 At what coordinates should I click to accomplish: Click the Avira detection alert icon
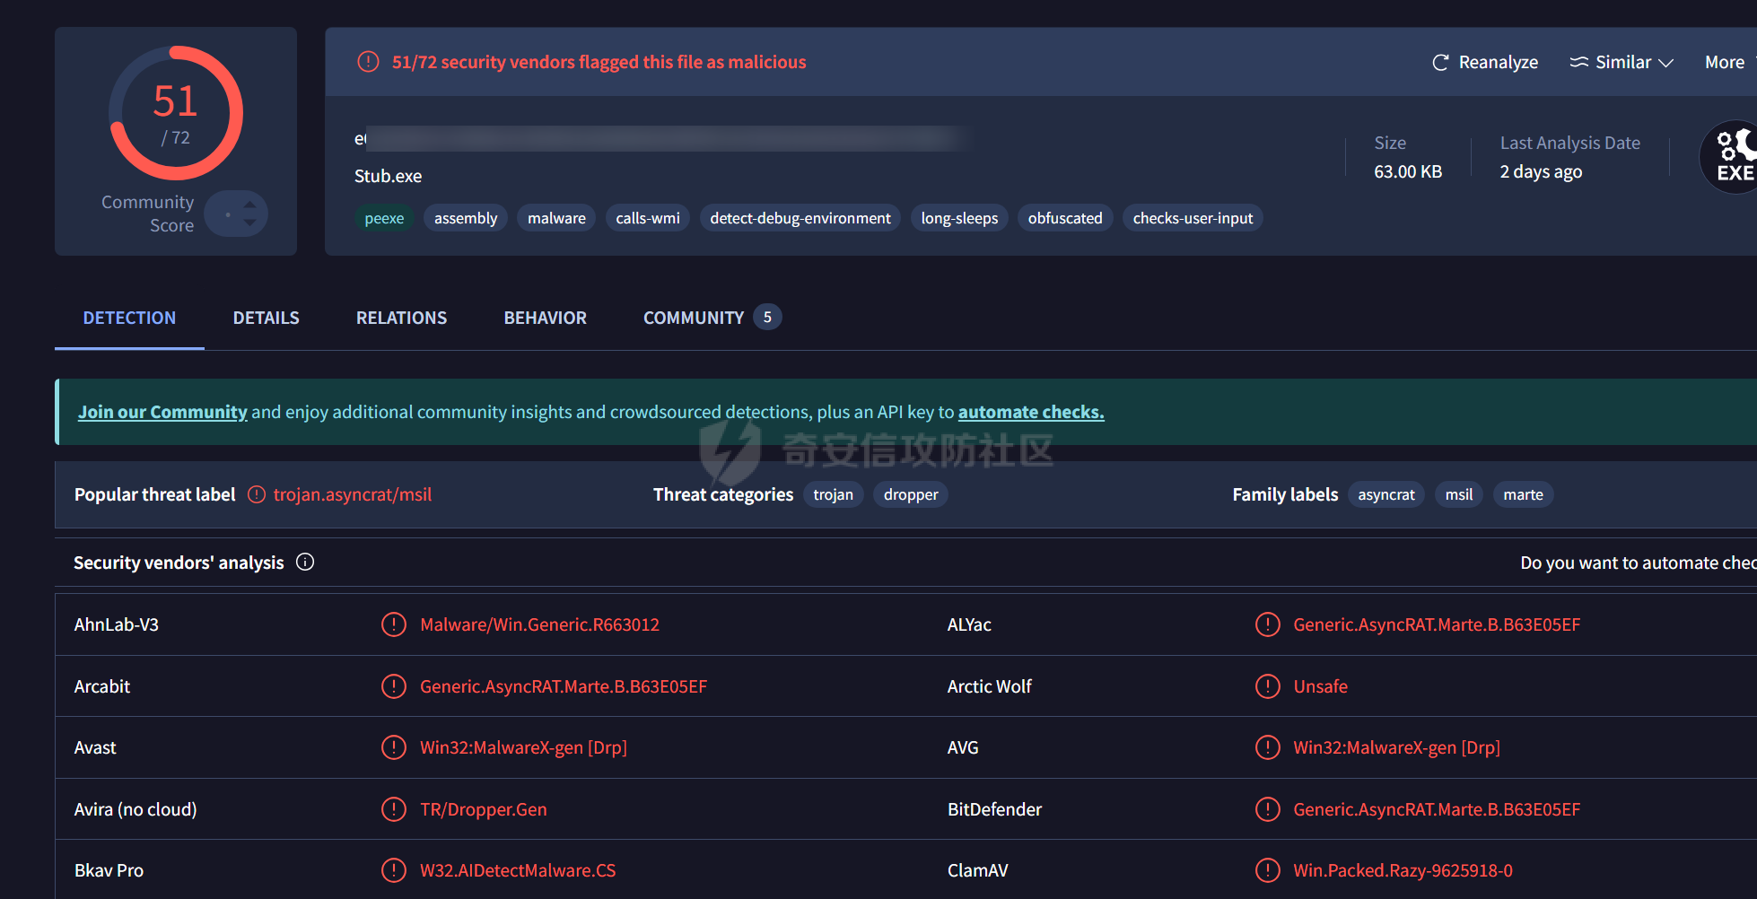tap(394, 809)
